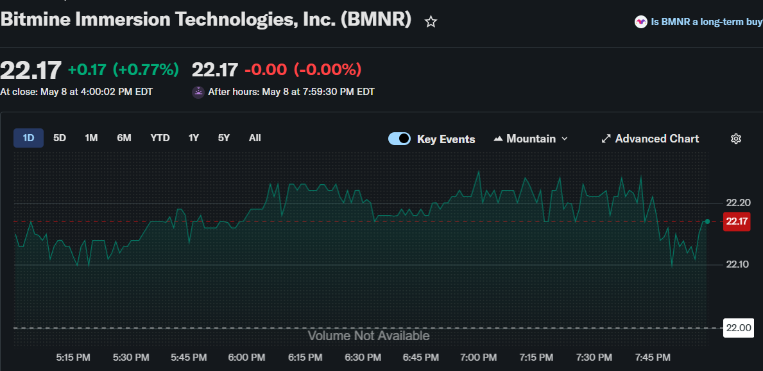Click the 6:15 PM time label
763x371 pixels.
click(305, 358)
